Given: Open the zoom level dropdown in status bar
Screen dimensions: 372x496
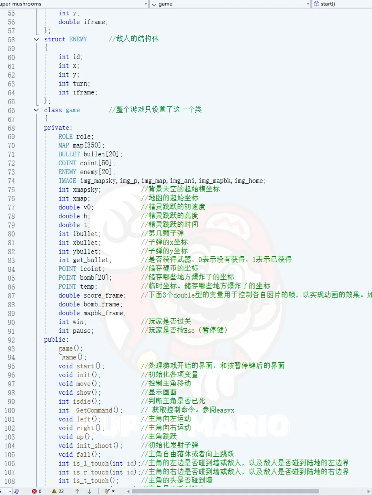Looking at the screenshot, I should point(10,492).
